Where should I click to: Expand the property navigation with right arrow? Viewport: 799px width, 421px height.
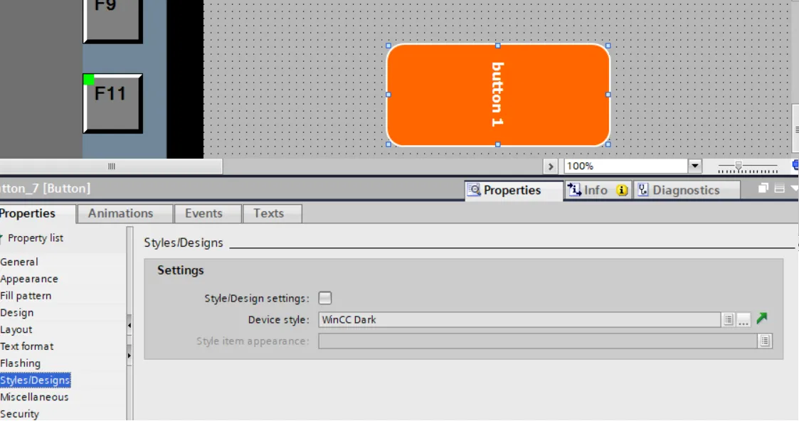[129, 356]
